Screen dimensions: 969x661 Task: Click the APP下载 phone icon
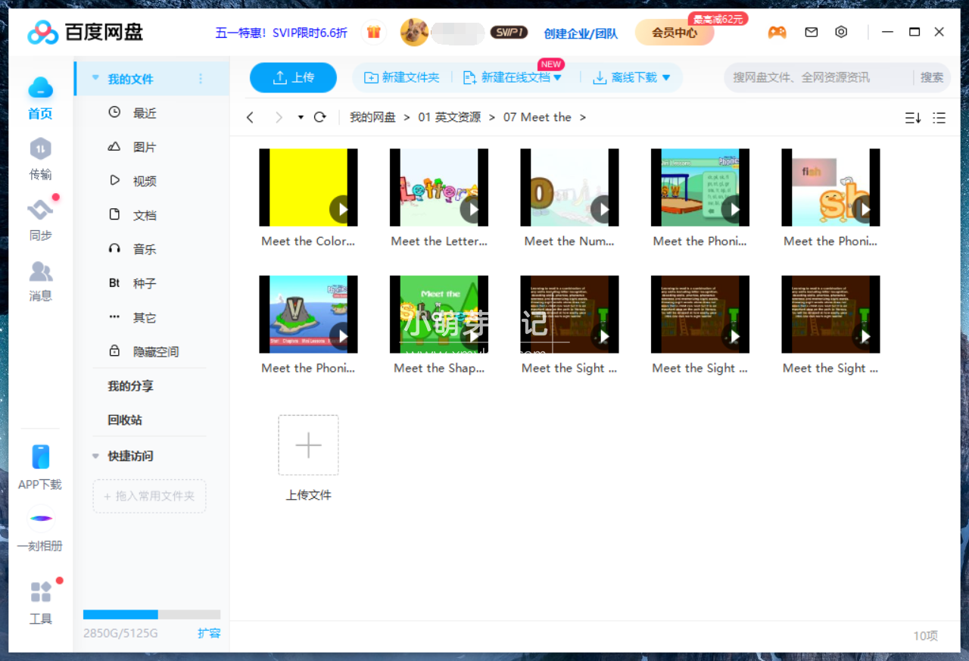(x=40, y=458)
